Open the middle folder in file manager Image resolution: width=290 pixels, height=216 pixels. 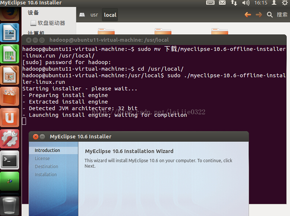(x=163, y=31)
